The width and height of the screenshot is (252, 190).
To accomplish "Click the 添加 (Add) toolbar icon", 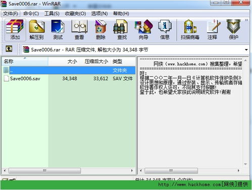I will click(x=15, y=30).
